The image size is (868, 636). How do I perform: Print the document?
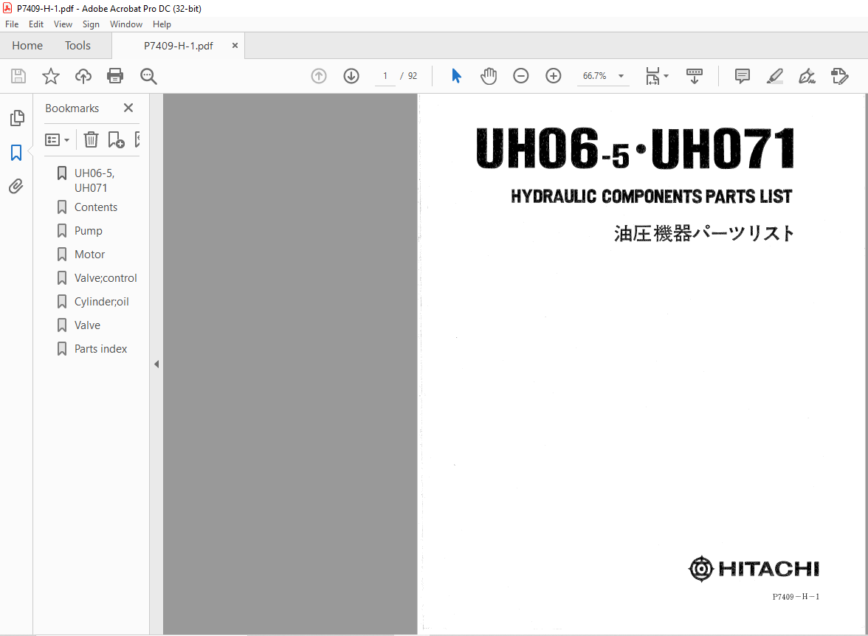click(x=115, y=76)
